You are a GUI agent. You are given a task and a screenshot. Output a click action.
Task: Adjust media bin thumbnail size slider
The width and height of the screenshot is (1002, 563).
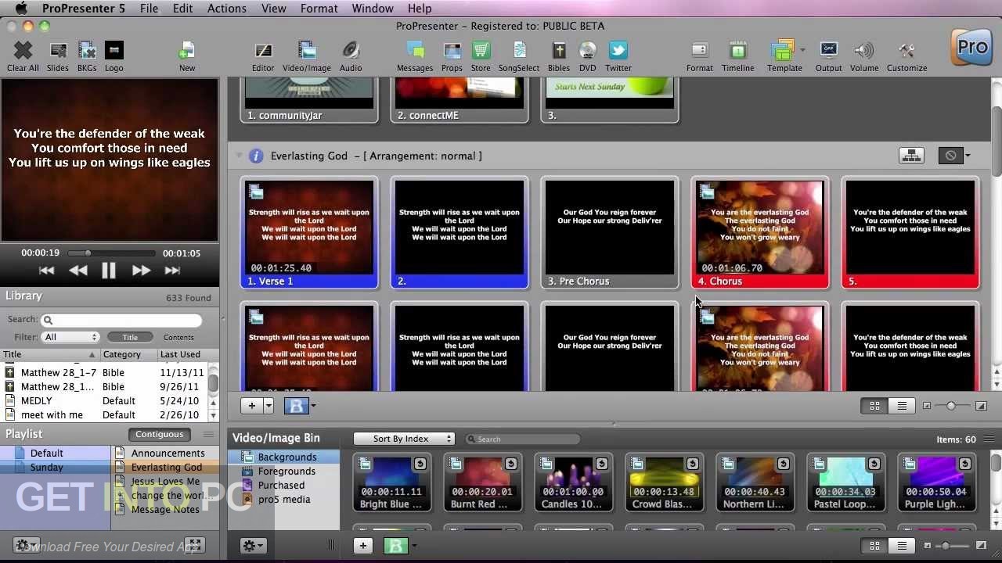(946, 546)
